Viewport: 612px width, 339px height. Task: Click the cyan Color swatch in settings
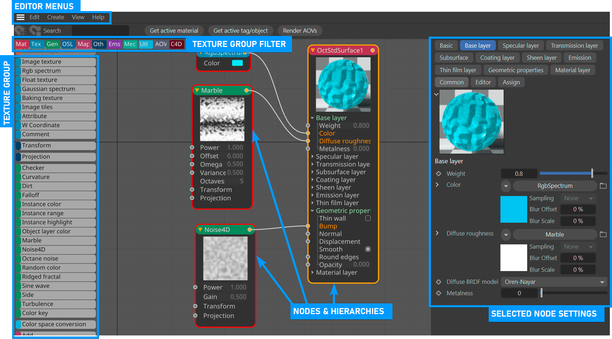pyautogui.click(x=514, y=209)
